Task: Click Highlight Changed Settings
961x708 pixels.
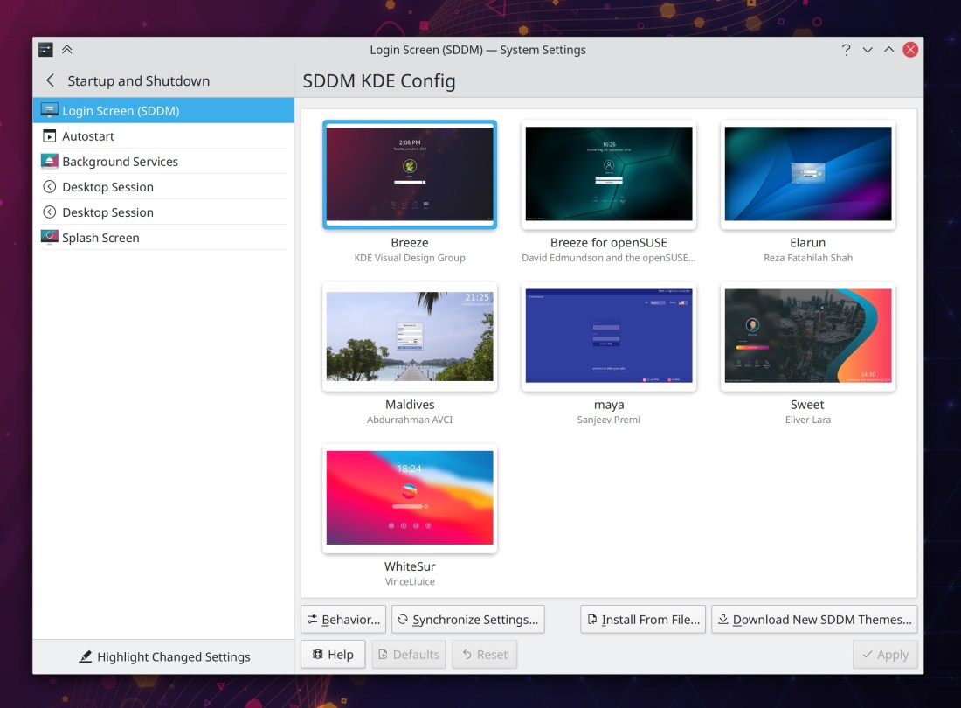Action: tap(163, 656)
